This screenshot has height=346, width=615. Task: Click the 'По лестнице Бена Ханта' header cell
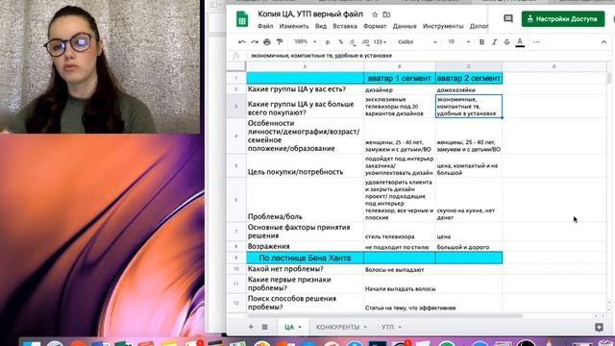305,258
